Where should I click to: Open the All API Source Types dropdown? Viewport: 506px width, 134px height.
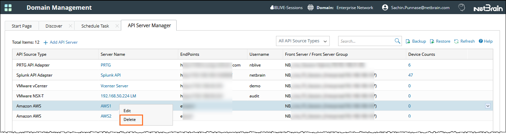point(303,41)
